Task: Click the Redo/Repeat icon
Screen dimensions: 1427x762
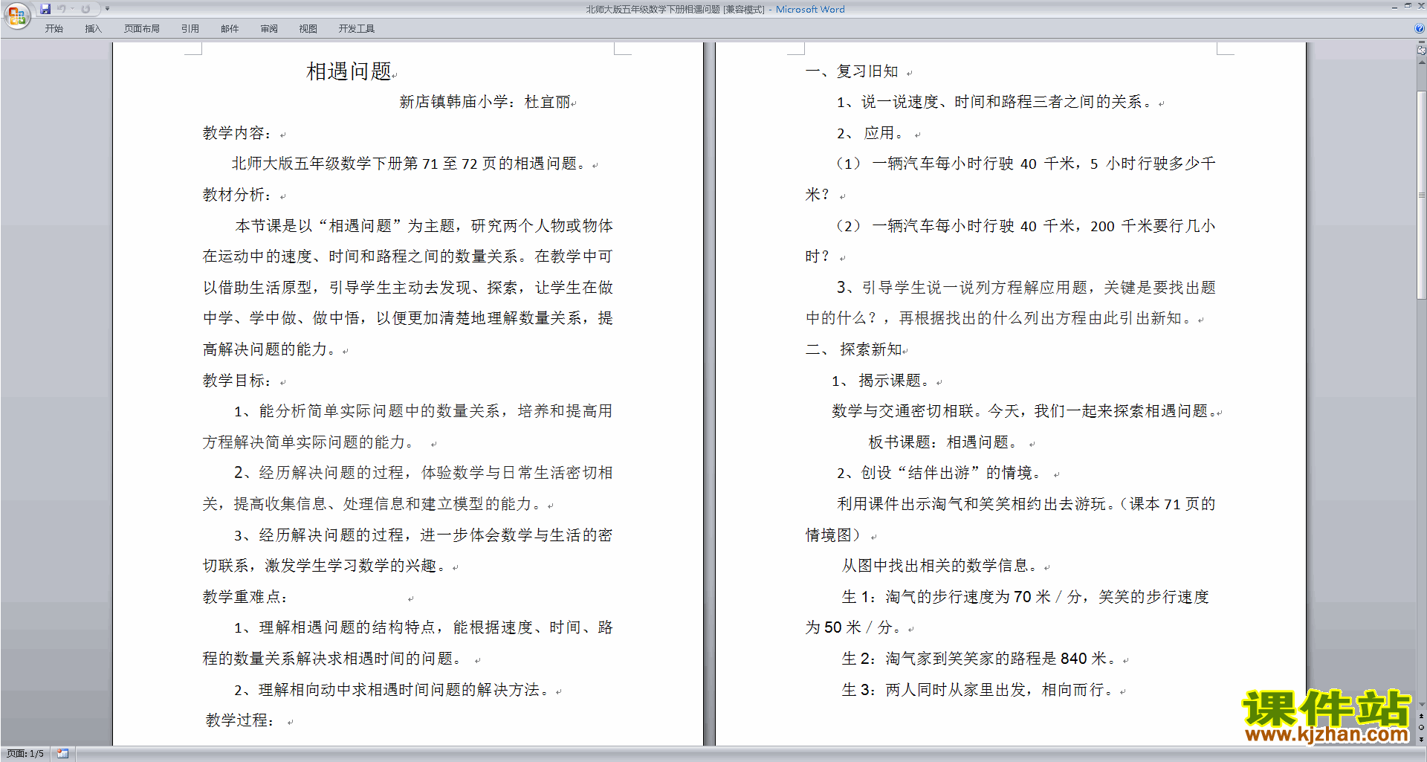Action: click(x=85, y=9)
